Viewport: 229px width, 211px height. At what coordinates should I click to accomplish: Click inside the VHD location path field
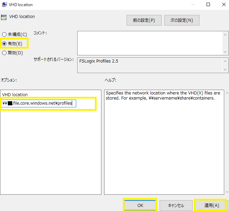[39, 103]
